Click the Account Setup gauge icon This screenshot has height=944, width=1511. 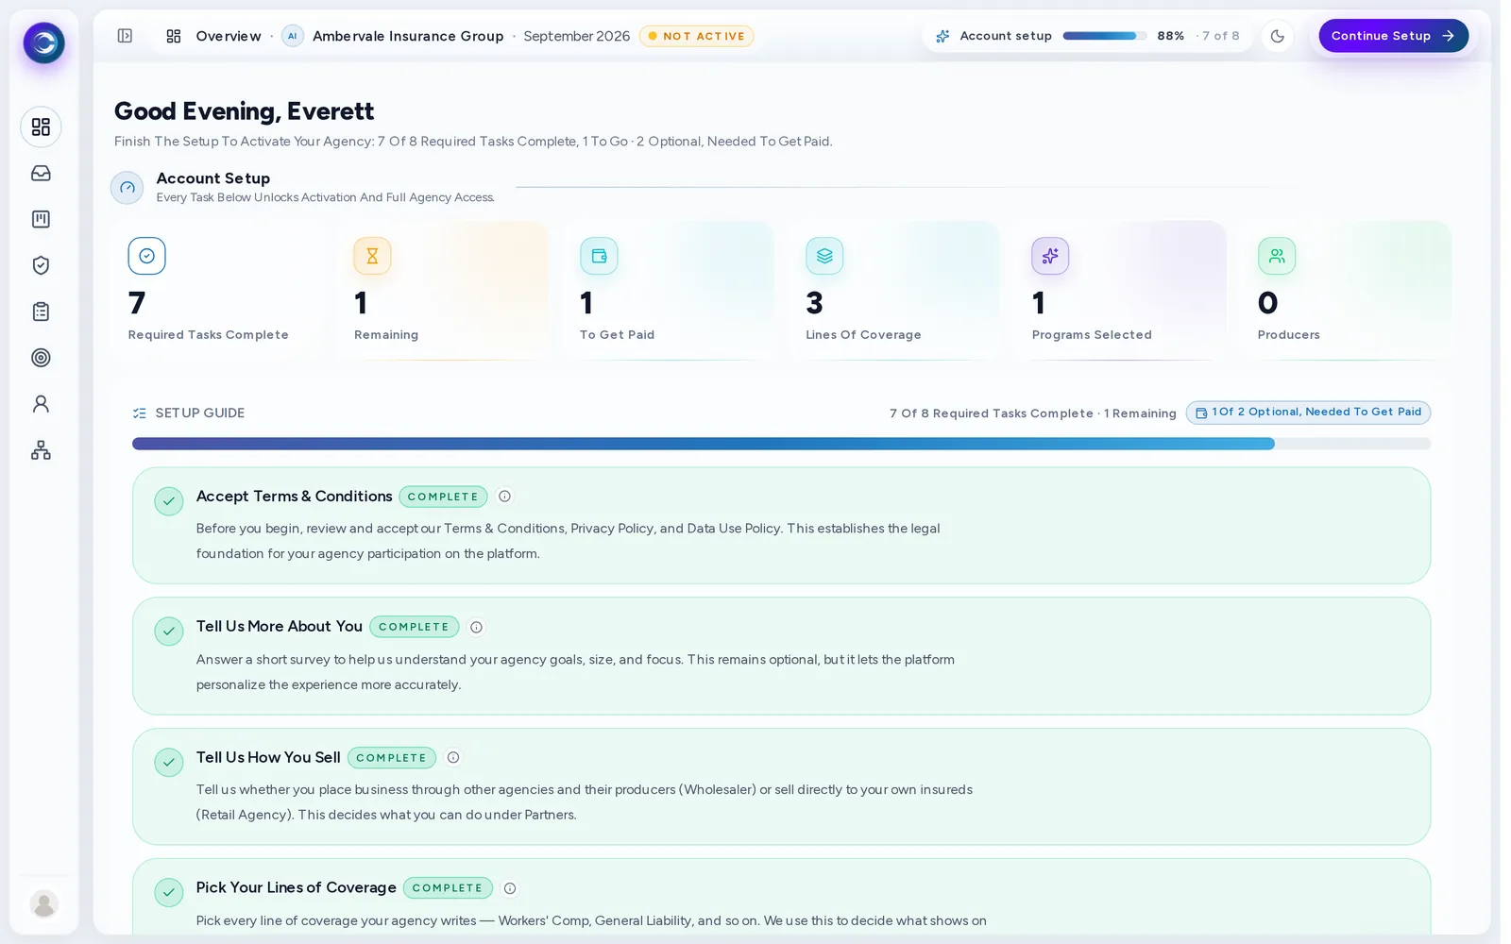click(127, 188)
